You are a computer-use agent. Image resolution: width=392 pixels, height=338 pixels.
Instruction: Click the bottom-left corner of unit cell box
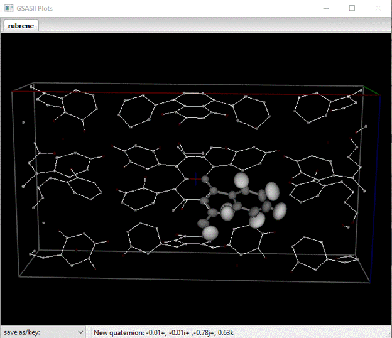coord(19,276)
